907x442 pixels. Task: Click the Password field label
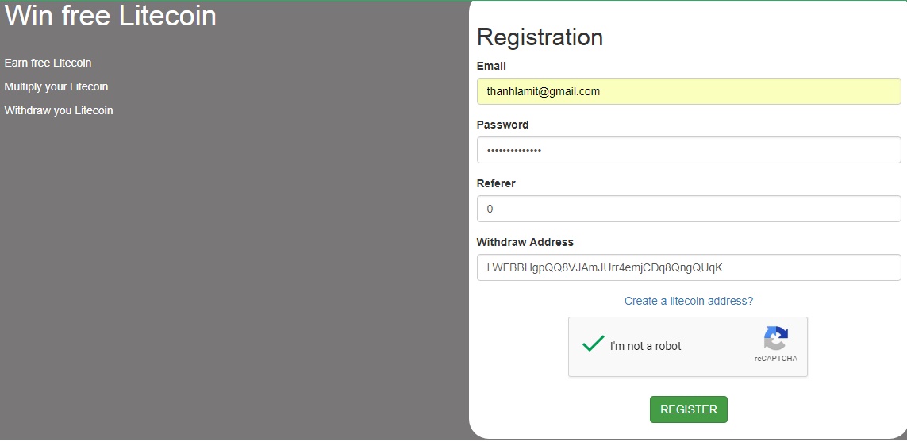click(x=502, y=125)
